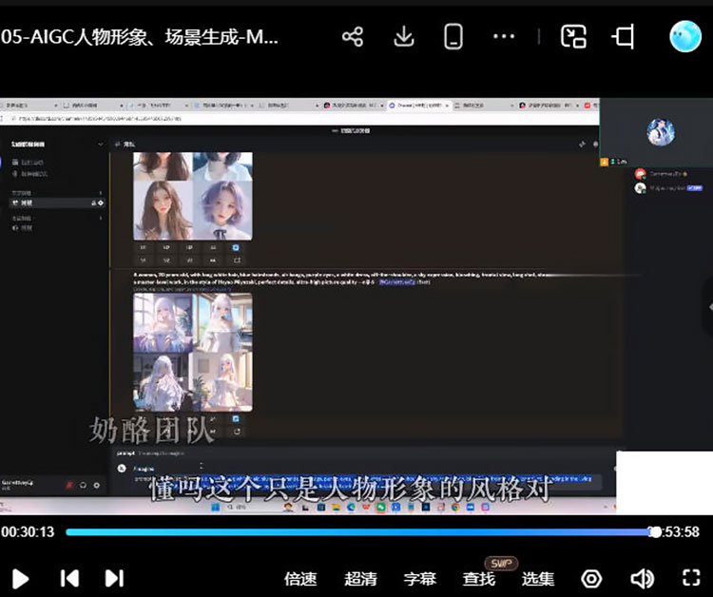
Task: Click the video title 05-AIGC人物形象
Action: tap(141, 37)
